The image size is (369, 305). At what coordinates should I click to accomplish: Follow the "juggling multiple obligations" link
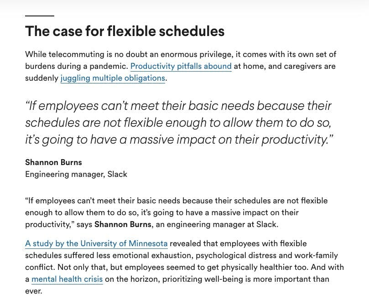click(113, 78)
